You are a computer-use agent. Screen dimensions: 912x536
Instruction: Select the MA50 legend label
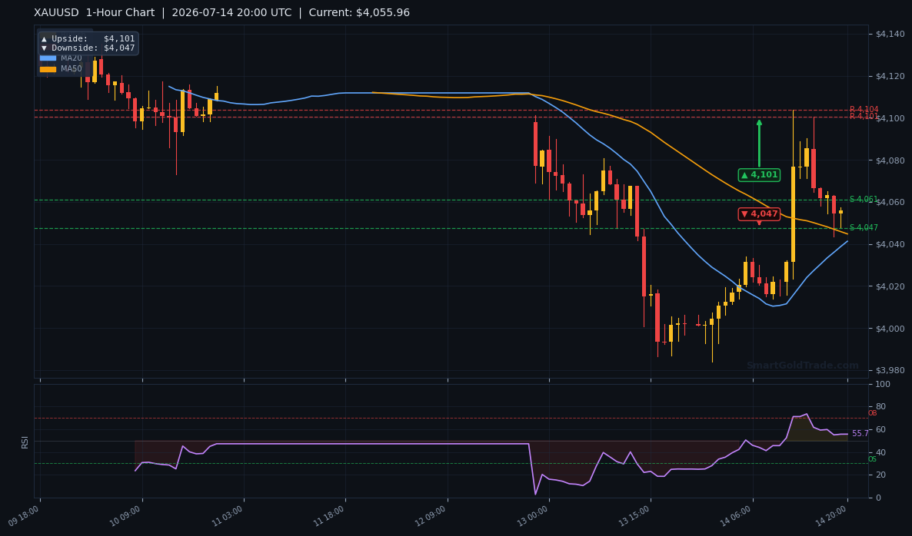(72, 68)
